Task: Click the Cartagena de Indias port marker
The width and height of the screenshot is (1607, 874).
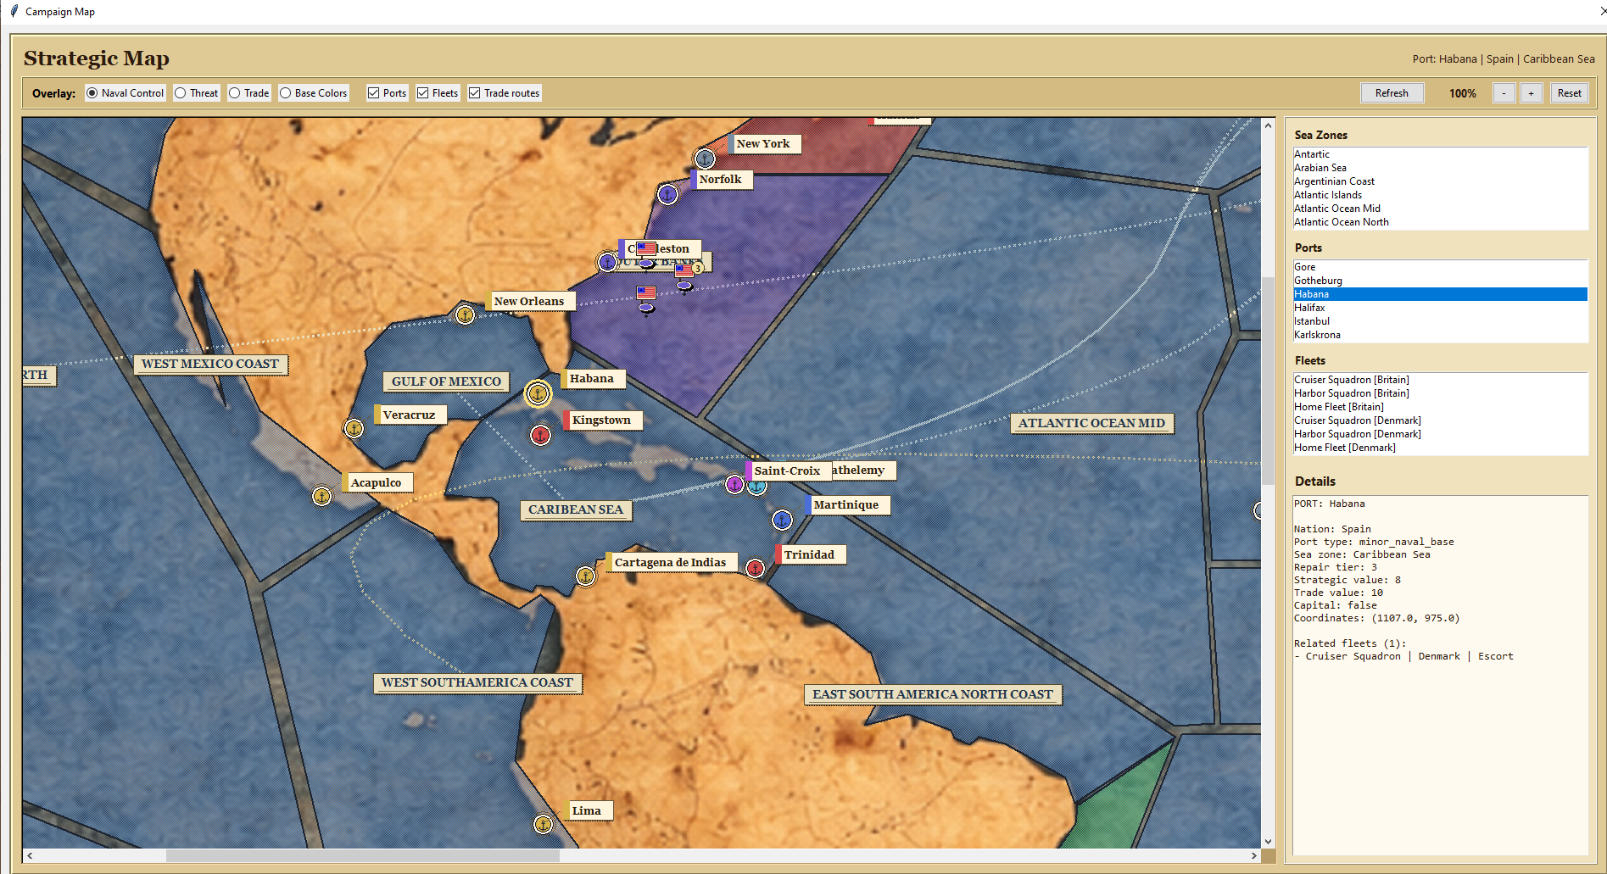Action: click(585, 576)
